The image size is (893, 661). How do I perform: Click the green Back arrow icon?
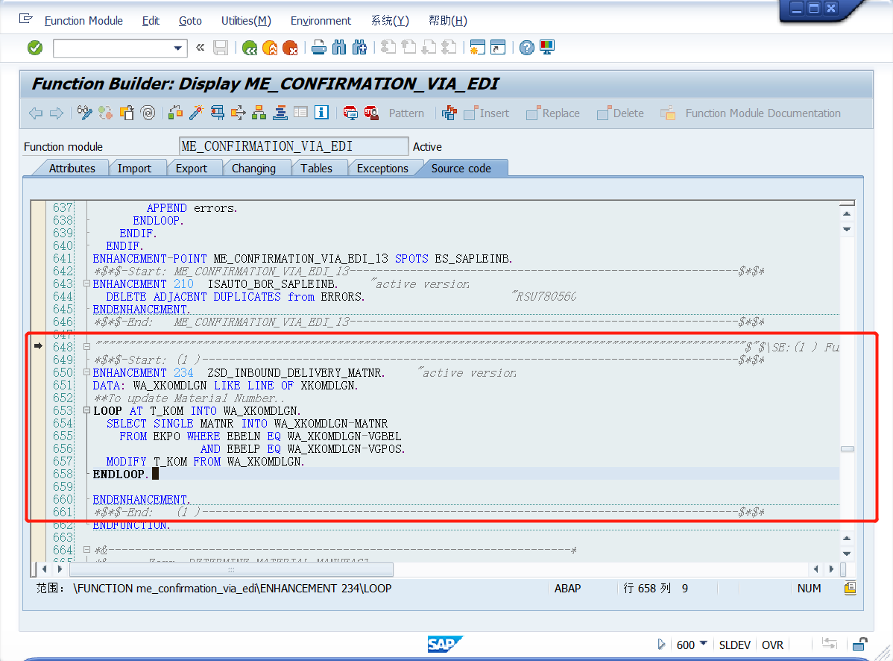(x=249, y=47)
